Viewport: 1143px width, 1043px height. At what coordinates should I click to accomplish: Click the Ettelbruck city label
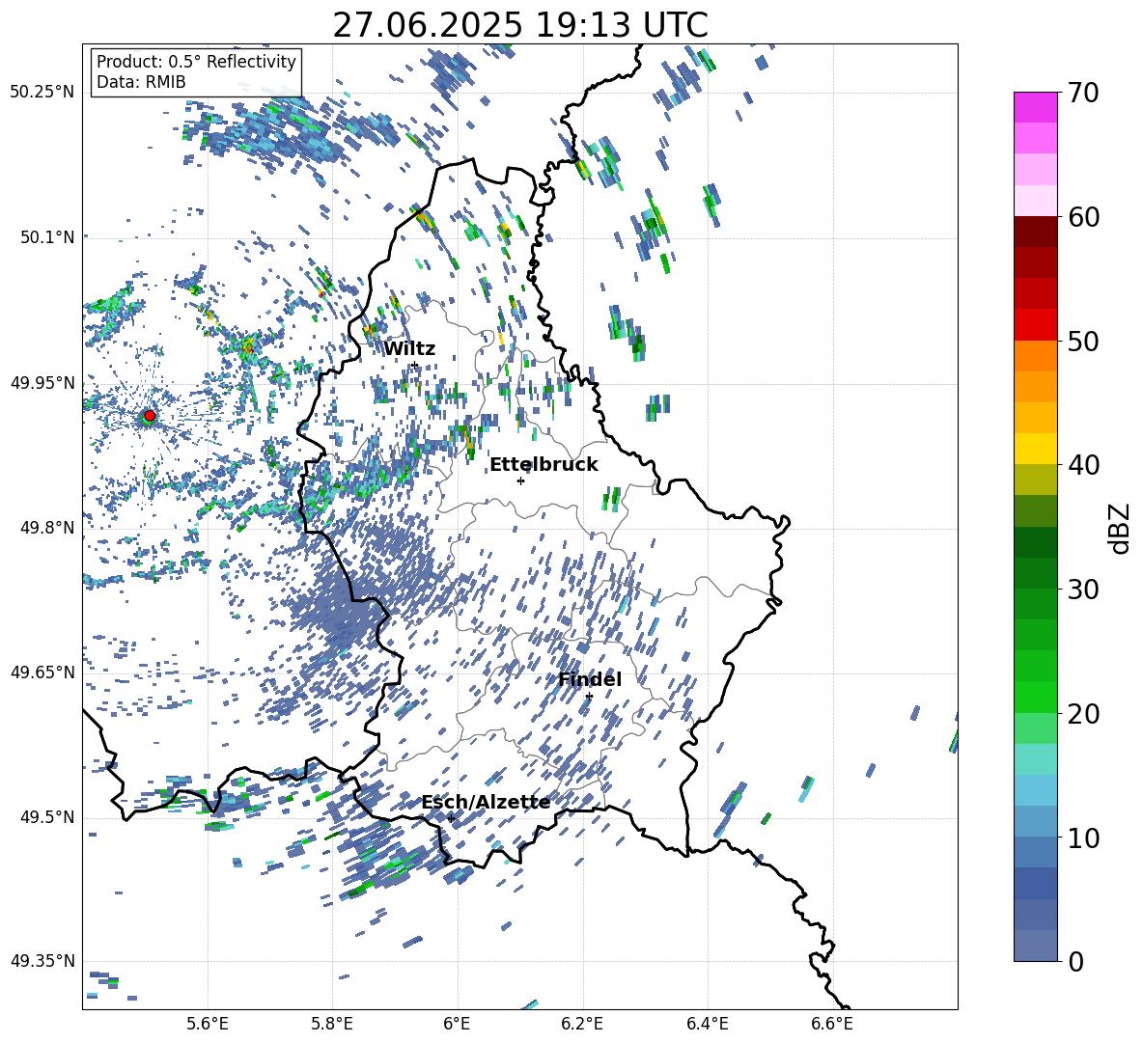544,465
